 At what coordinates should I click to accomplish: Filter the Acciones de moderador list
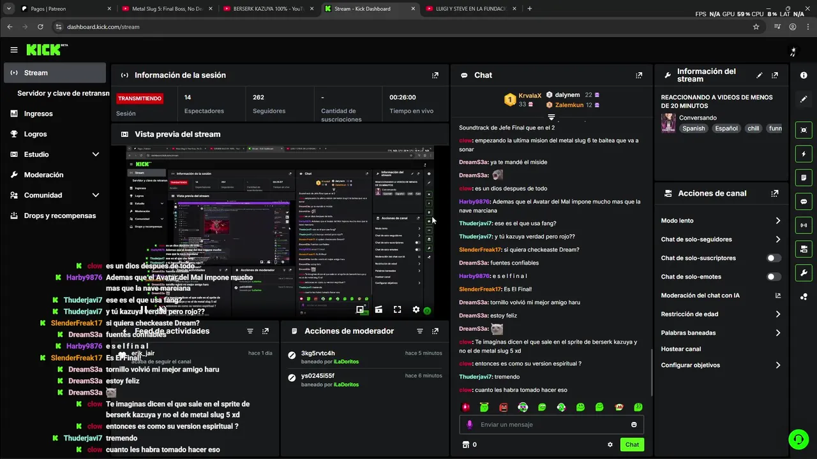420,331
